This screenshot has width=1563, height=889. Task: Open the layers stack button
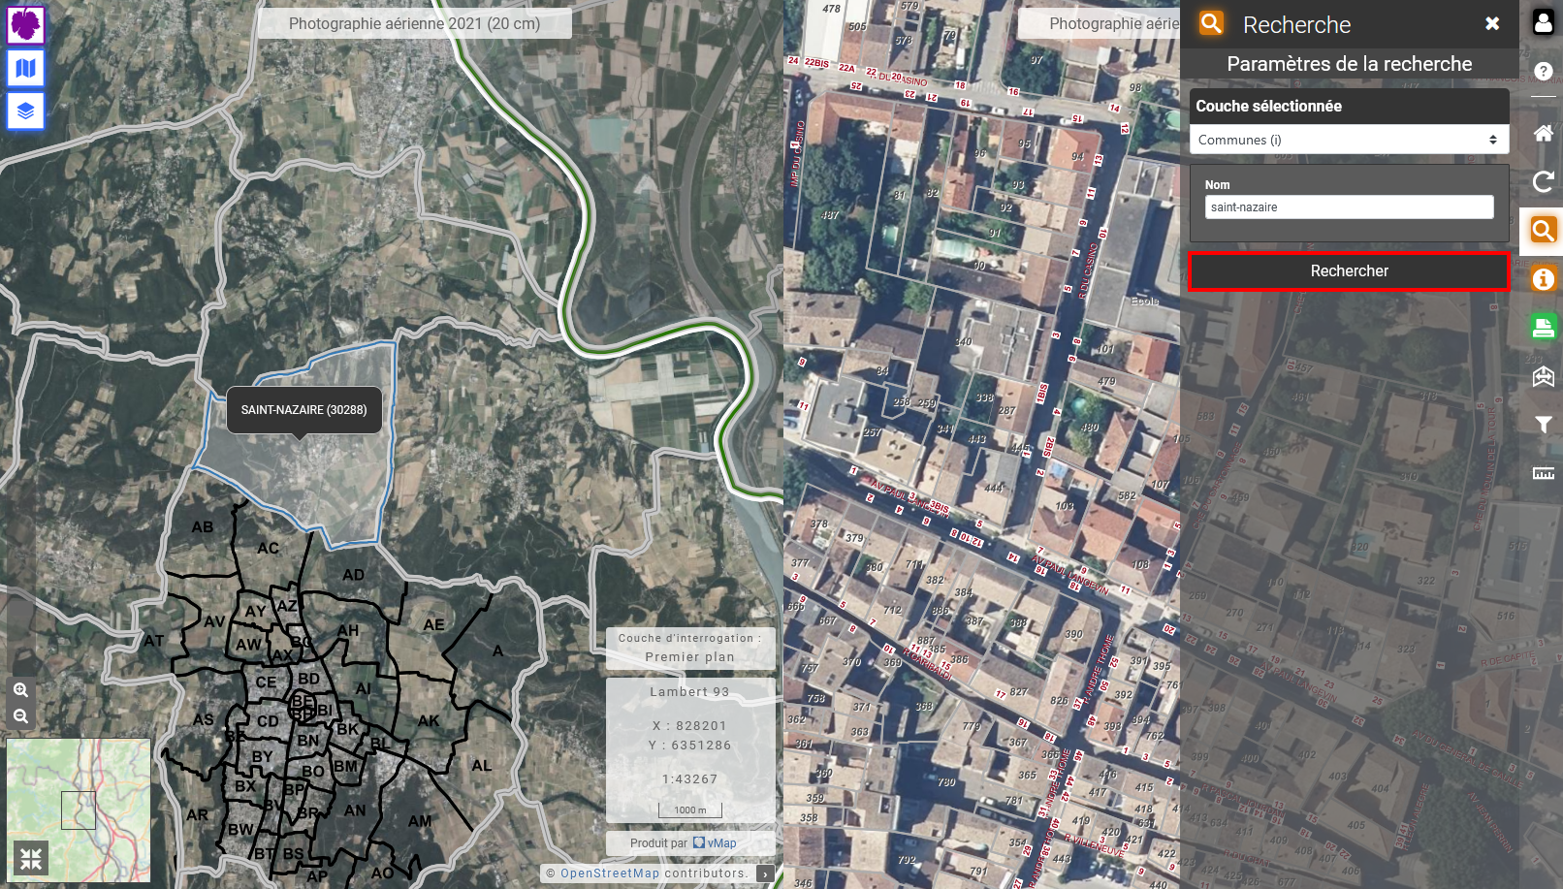26,111
